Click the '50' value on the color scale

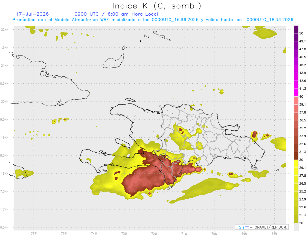[x=301, y=33]
